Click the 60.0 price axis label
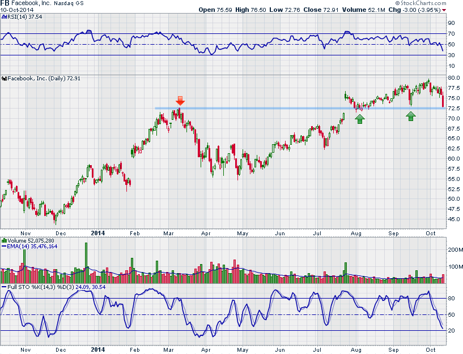Viewport: 463px width, 354px height. pyautogui.click(x=454, y=158)
